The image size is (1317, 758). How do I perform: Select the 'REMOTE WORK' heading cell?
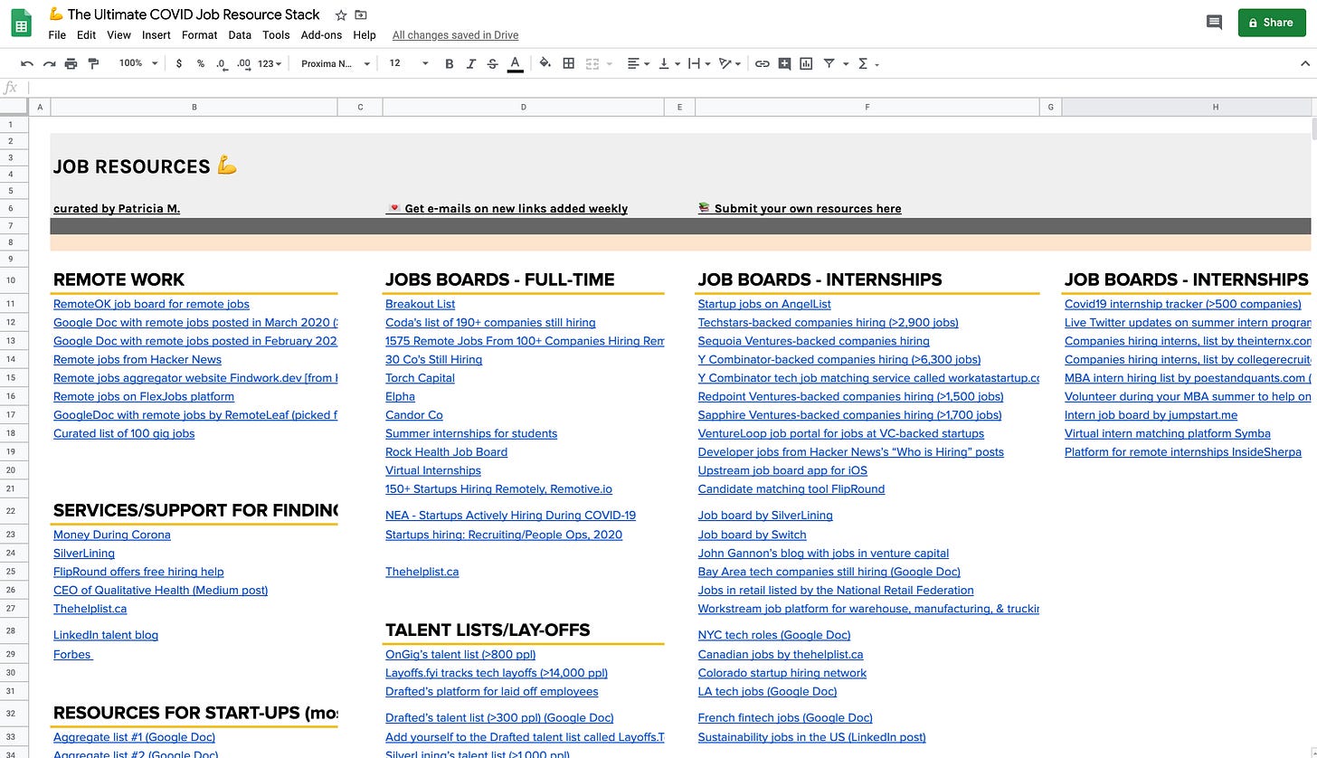194,280
